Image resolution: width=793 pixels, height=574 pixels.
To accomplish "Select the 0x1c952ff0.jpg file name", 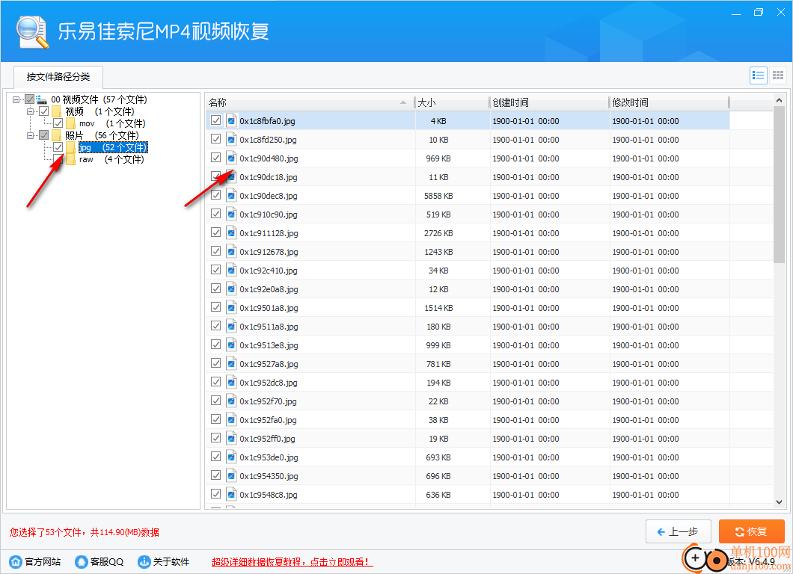I will [268, 439].
